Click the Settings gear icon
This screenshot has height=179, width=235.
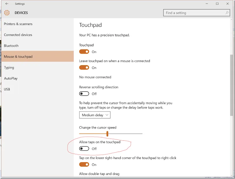point(6,13)
